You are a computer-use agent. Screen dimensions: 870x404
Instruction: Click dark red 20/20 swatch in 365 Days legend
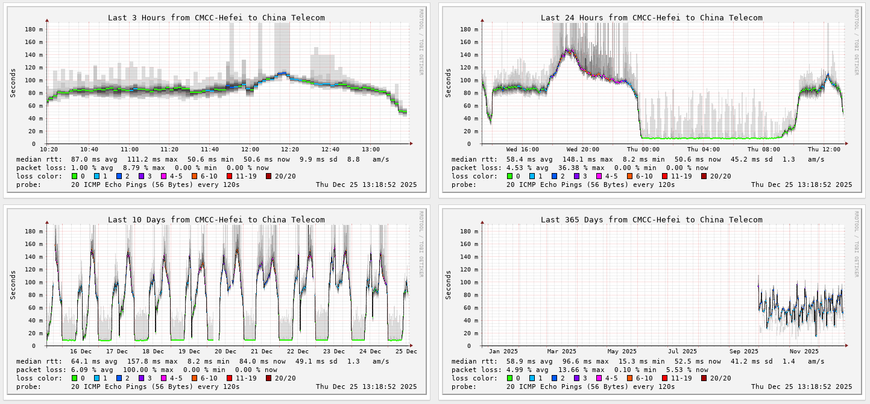(704, 378)
